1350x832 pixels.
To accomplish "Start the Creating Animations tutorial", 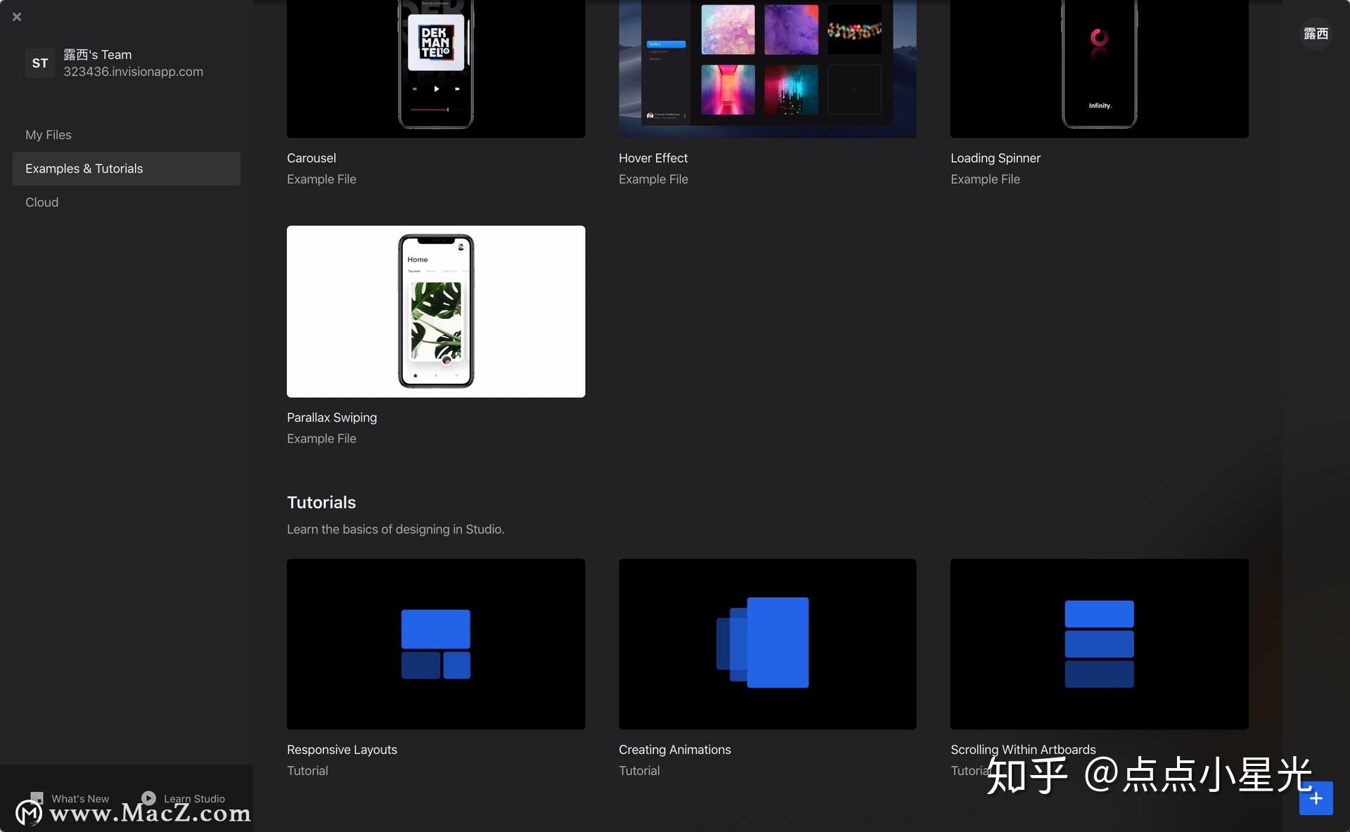I will tap(767, 644).
